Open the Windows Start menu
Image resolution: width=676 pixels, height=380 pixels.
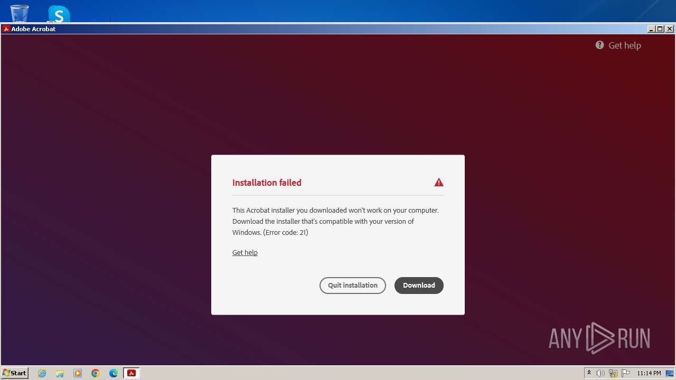[15, 373]
